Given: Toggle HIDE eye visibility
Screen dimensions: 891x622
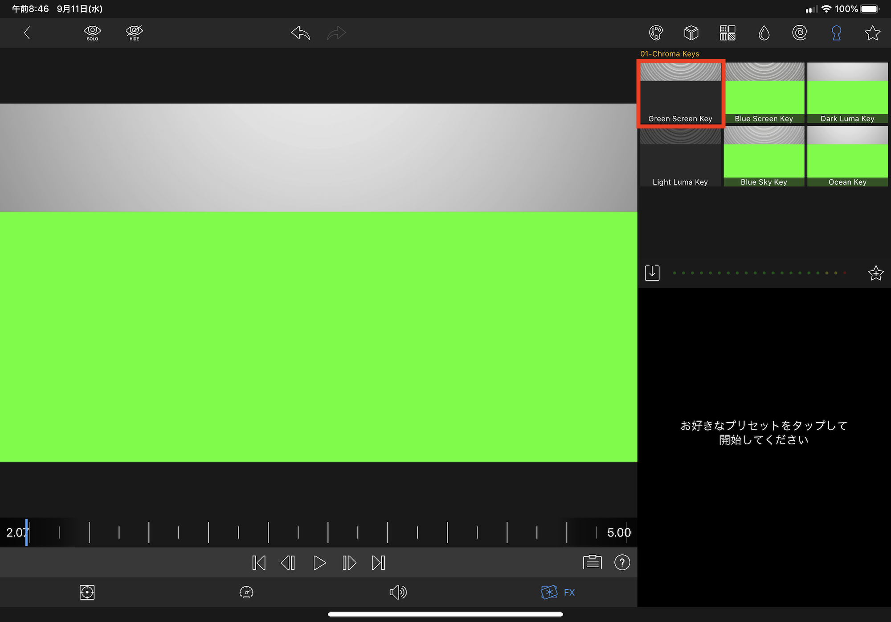Looking at the screenshot, I should tap(134, 33).
